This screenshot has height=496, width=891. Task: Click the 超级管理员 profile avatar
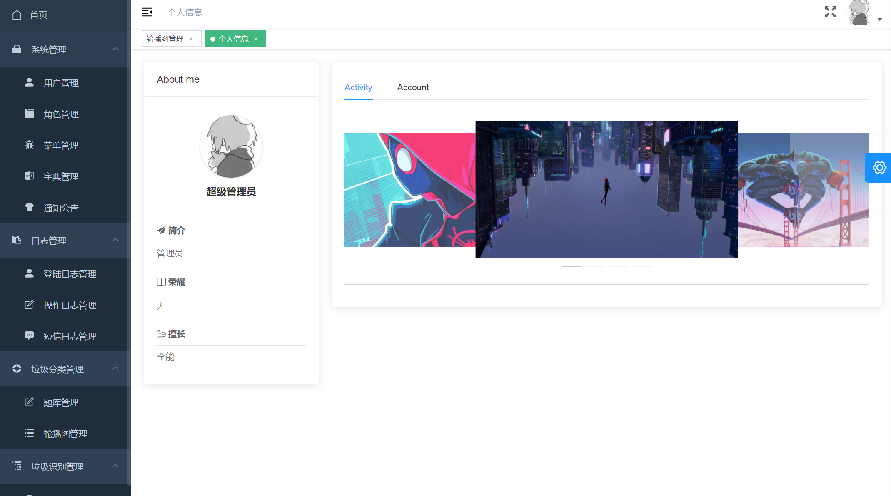(231, 146)
